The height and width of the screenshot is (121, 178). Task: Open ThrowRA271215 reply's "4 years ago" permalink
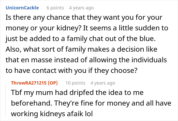tap(103, 83)
